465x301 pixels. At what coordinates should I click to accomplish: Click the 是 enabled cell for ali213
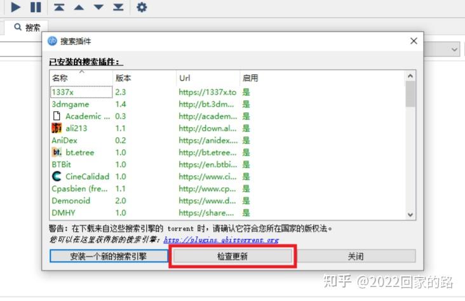(246, 128)
